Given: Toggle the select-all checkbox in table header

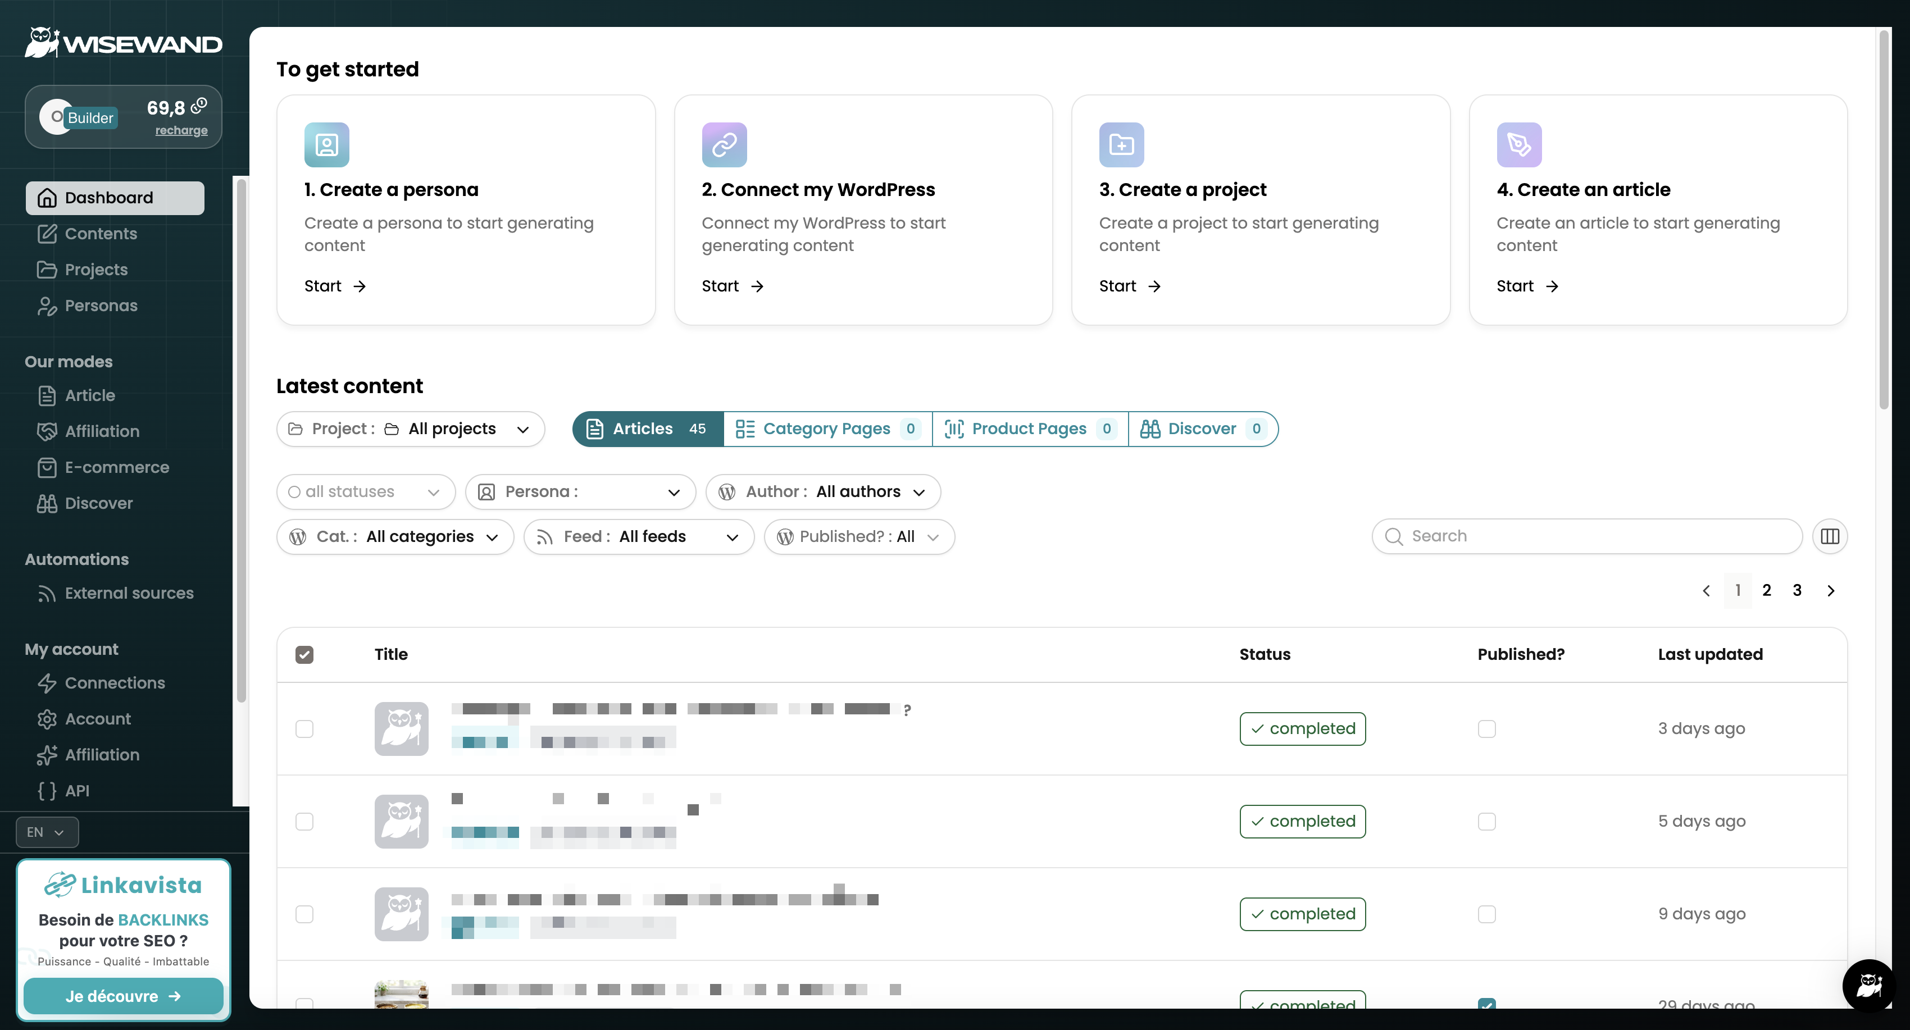Looking at the screenshot, I should click(x=304, y=654).
